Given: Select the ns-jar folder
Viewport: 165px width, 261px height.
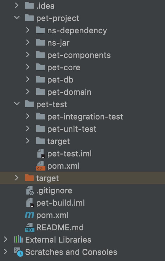Looking at the screenshot, I should [58, 43].
